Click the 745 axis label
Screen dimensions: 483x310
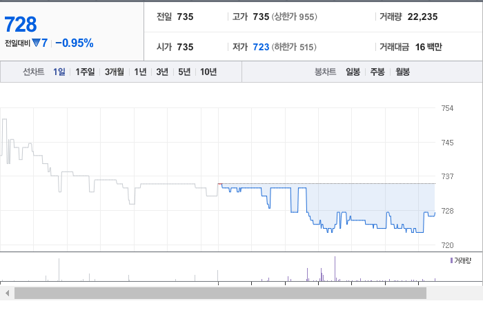447,143
